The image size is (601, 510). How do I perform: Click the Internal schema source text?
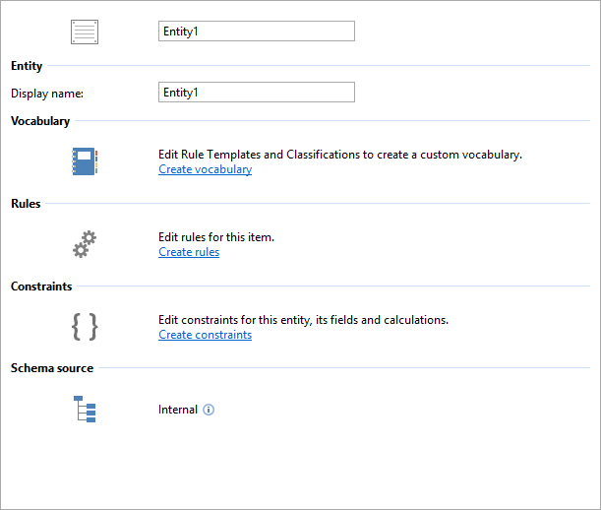click(x=178, y=410)
